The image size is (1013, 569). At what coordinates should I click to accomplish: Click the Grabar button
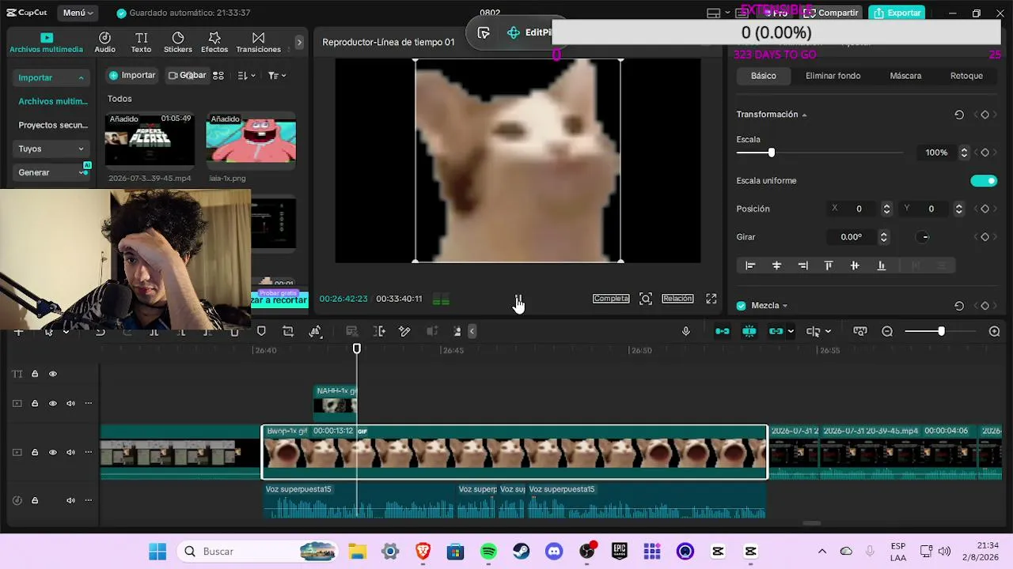click(x=187, y=76)
